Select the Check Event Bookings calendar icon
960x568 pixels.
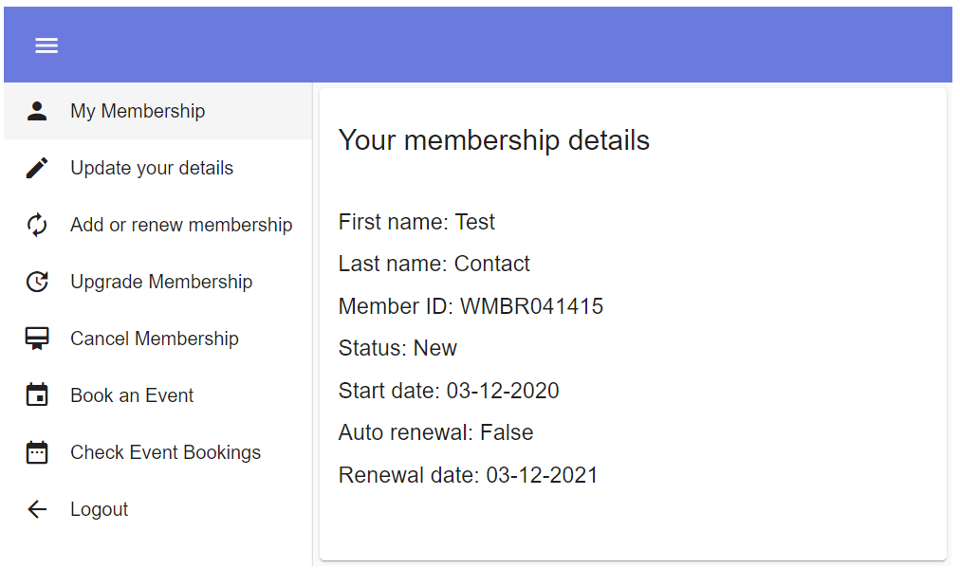point(37,452)
